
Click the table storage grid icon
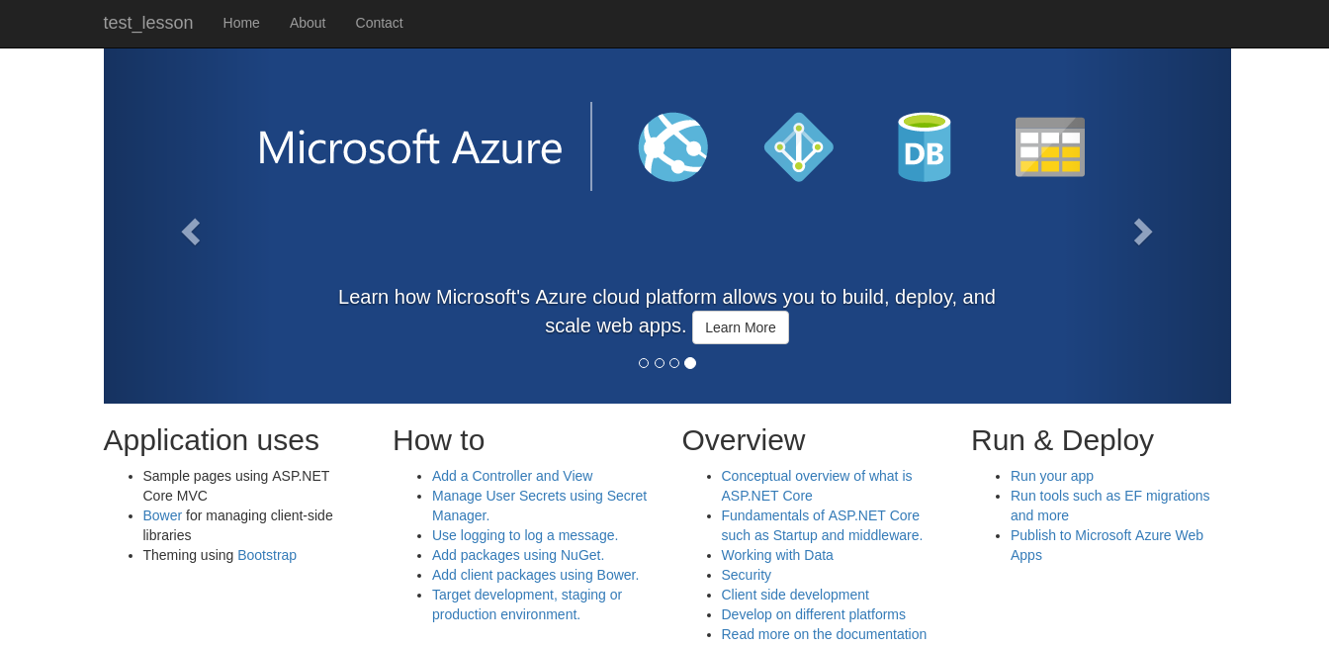[x=1049, y=147]
